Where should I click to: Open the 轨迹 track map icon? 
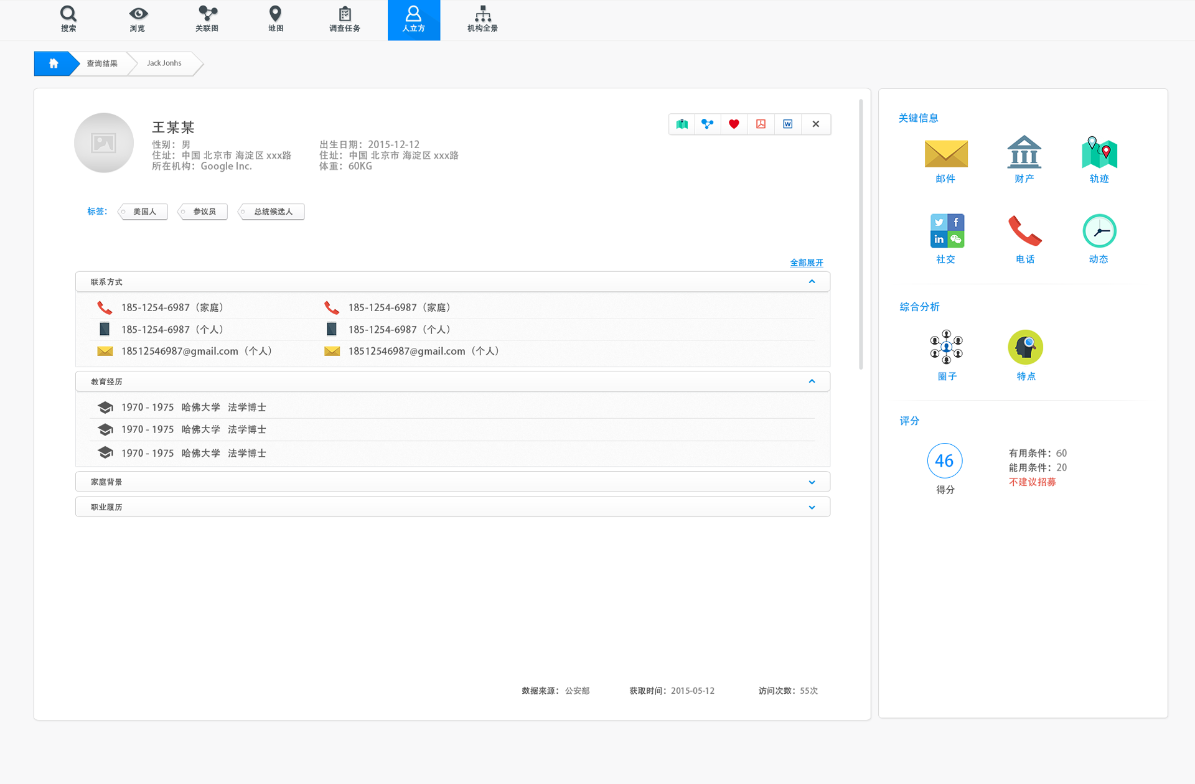tap(1099, 152)
